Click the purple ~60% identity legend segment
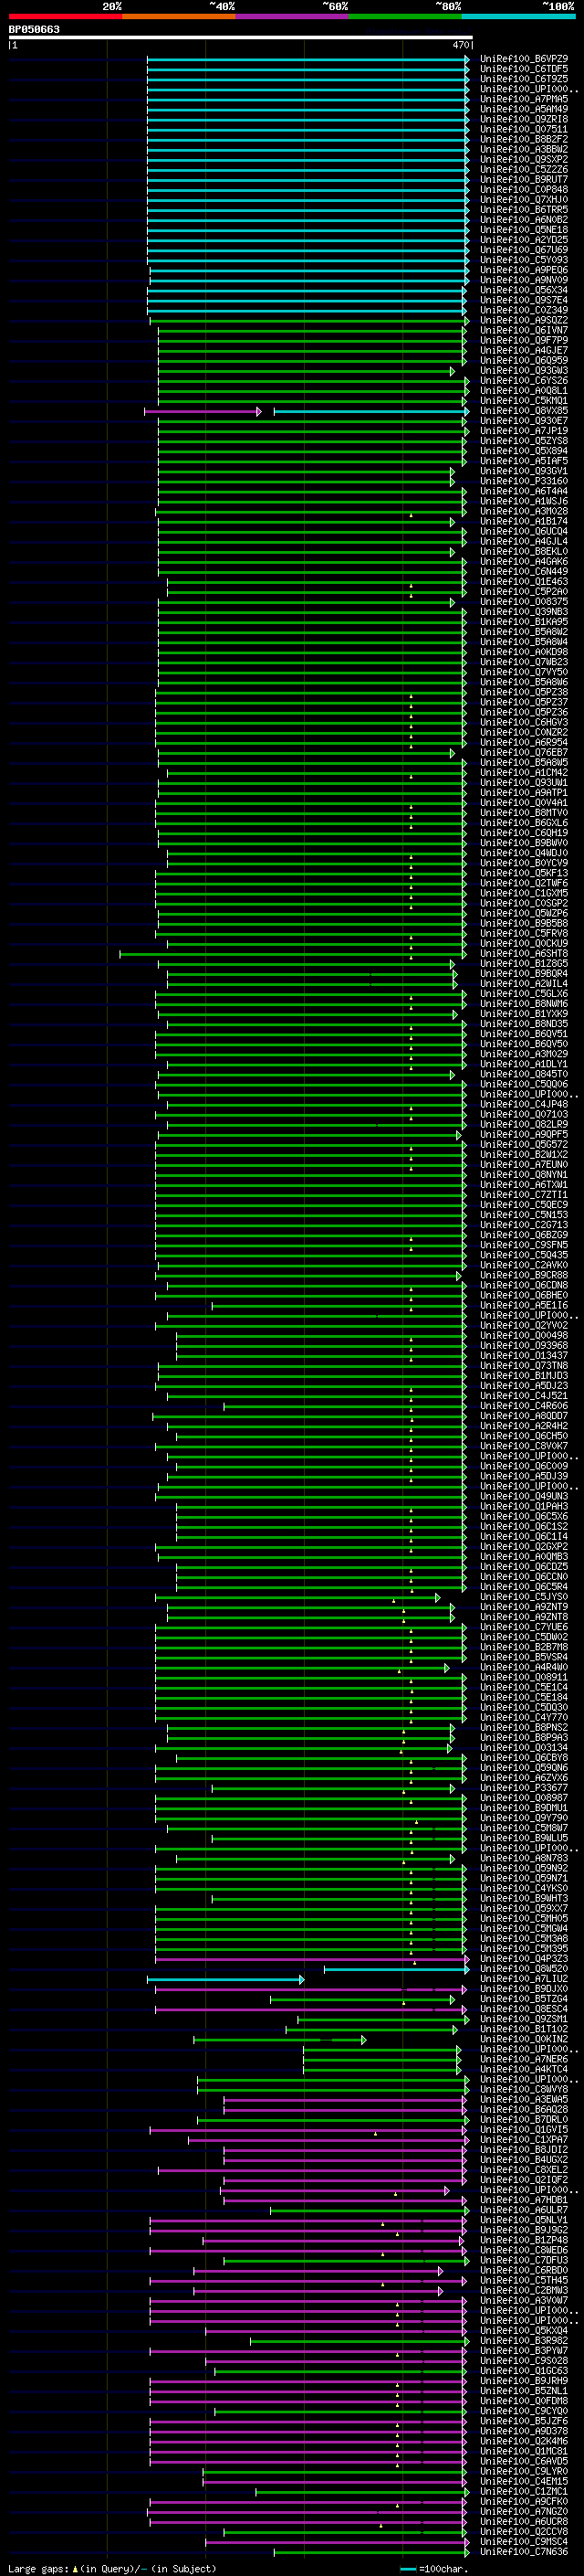Screen dimensions: 584x2576 291,16
